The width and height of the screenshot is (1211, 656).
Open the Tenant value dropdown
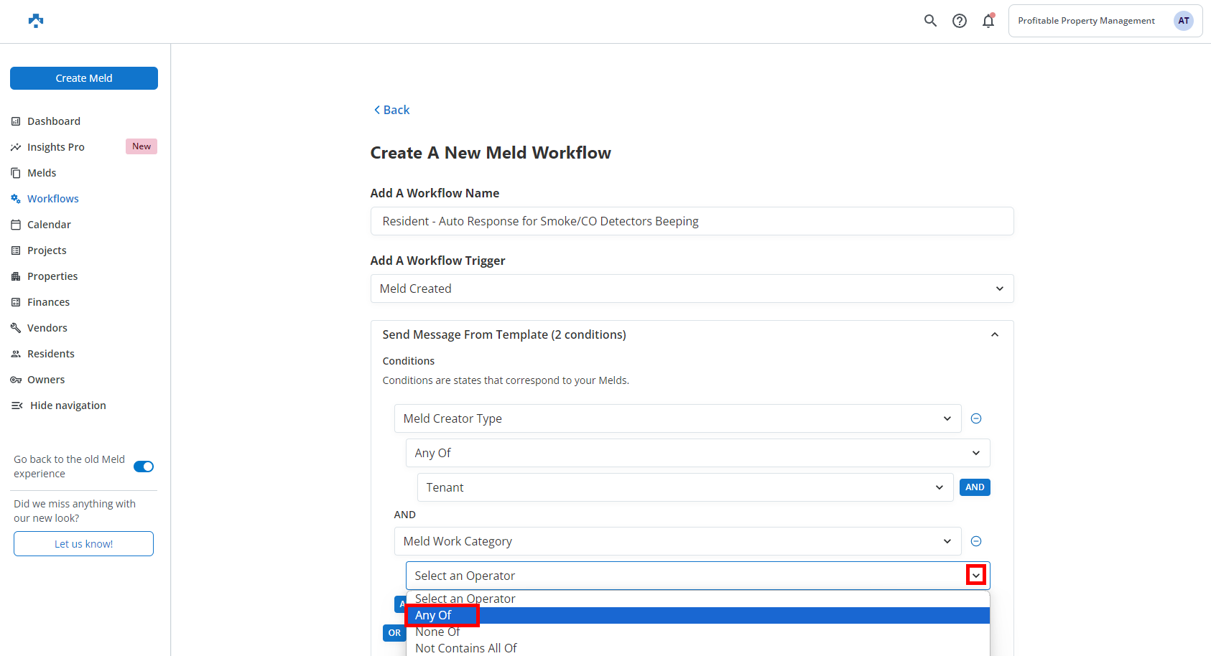pyautogui.click(x=685, y=487)
